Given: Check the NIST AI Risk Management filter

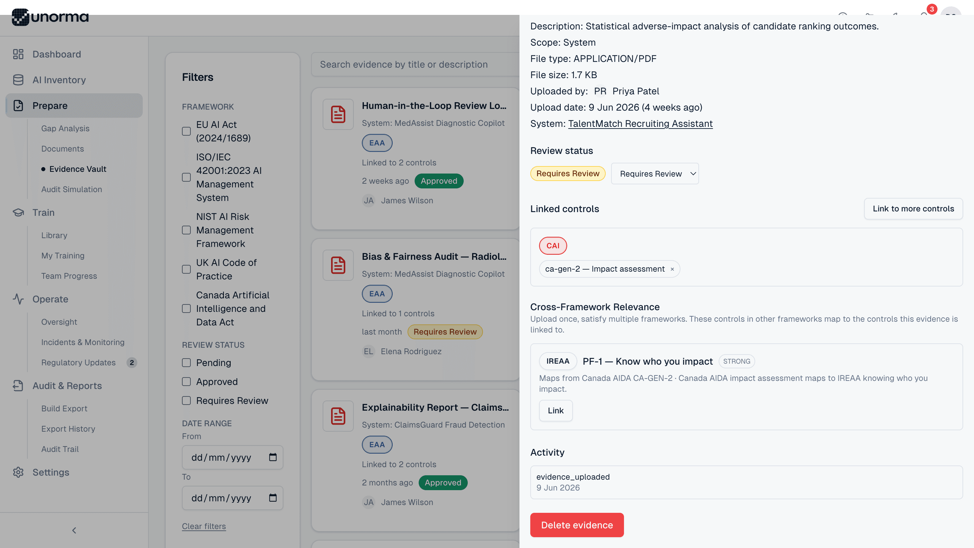Looking at the screenshot, I should pyautogui.click(x=186, y=230).
